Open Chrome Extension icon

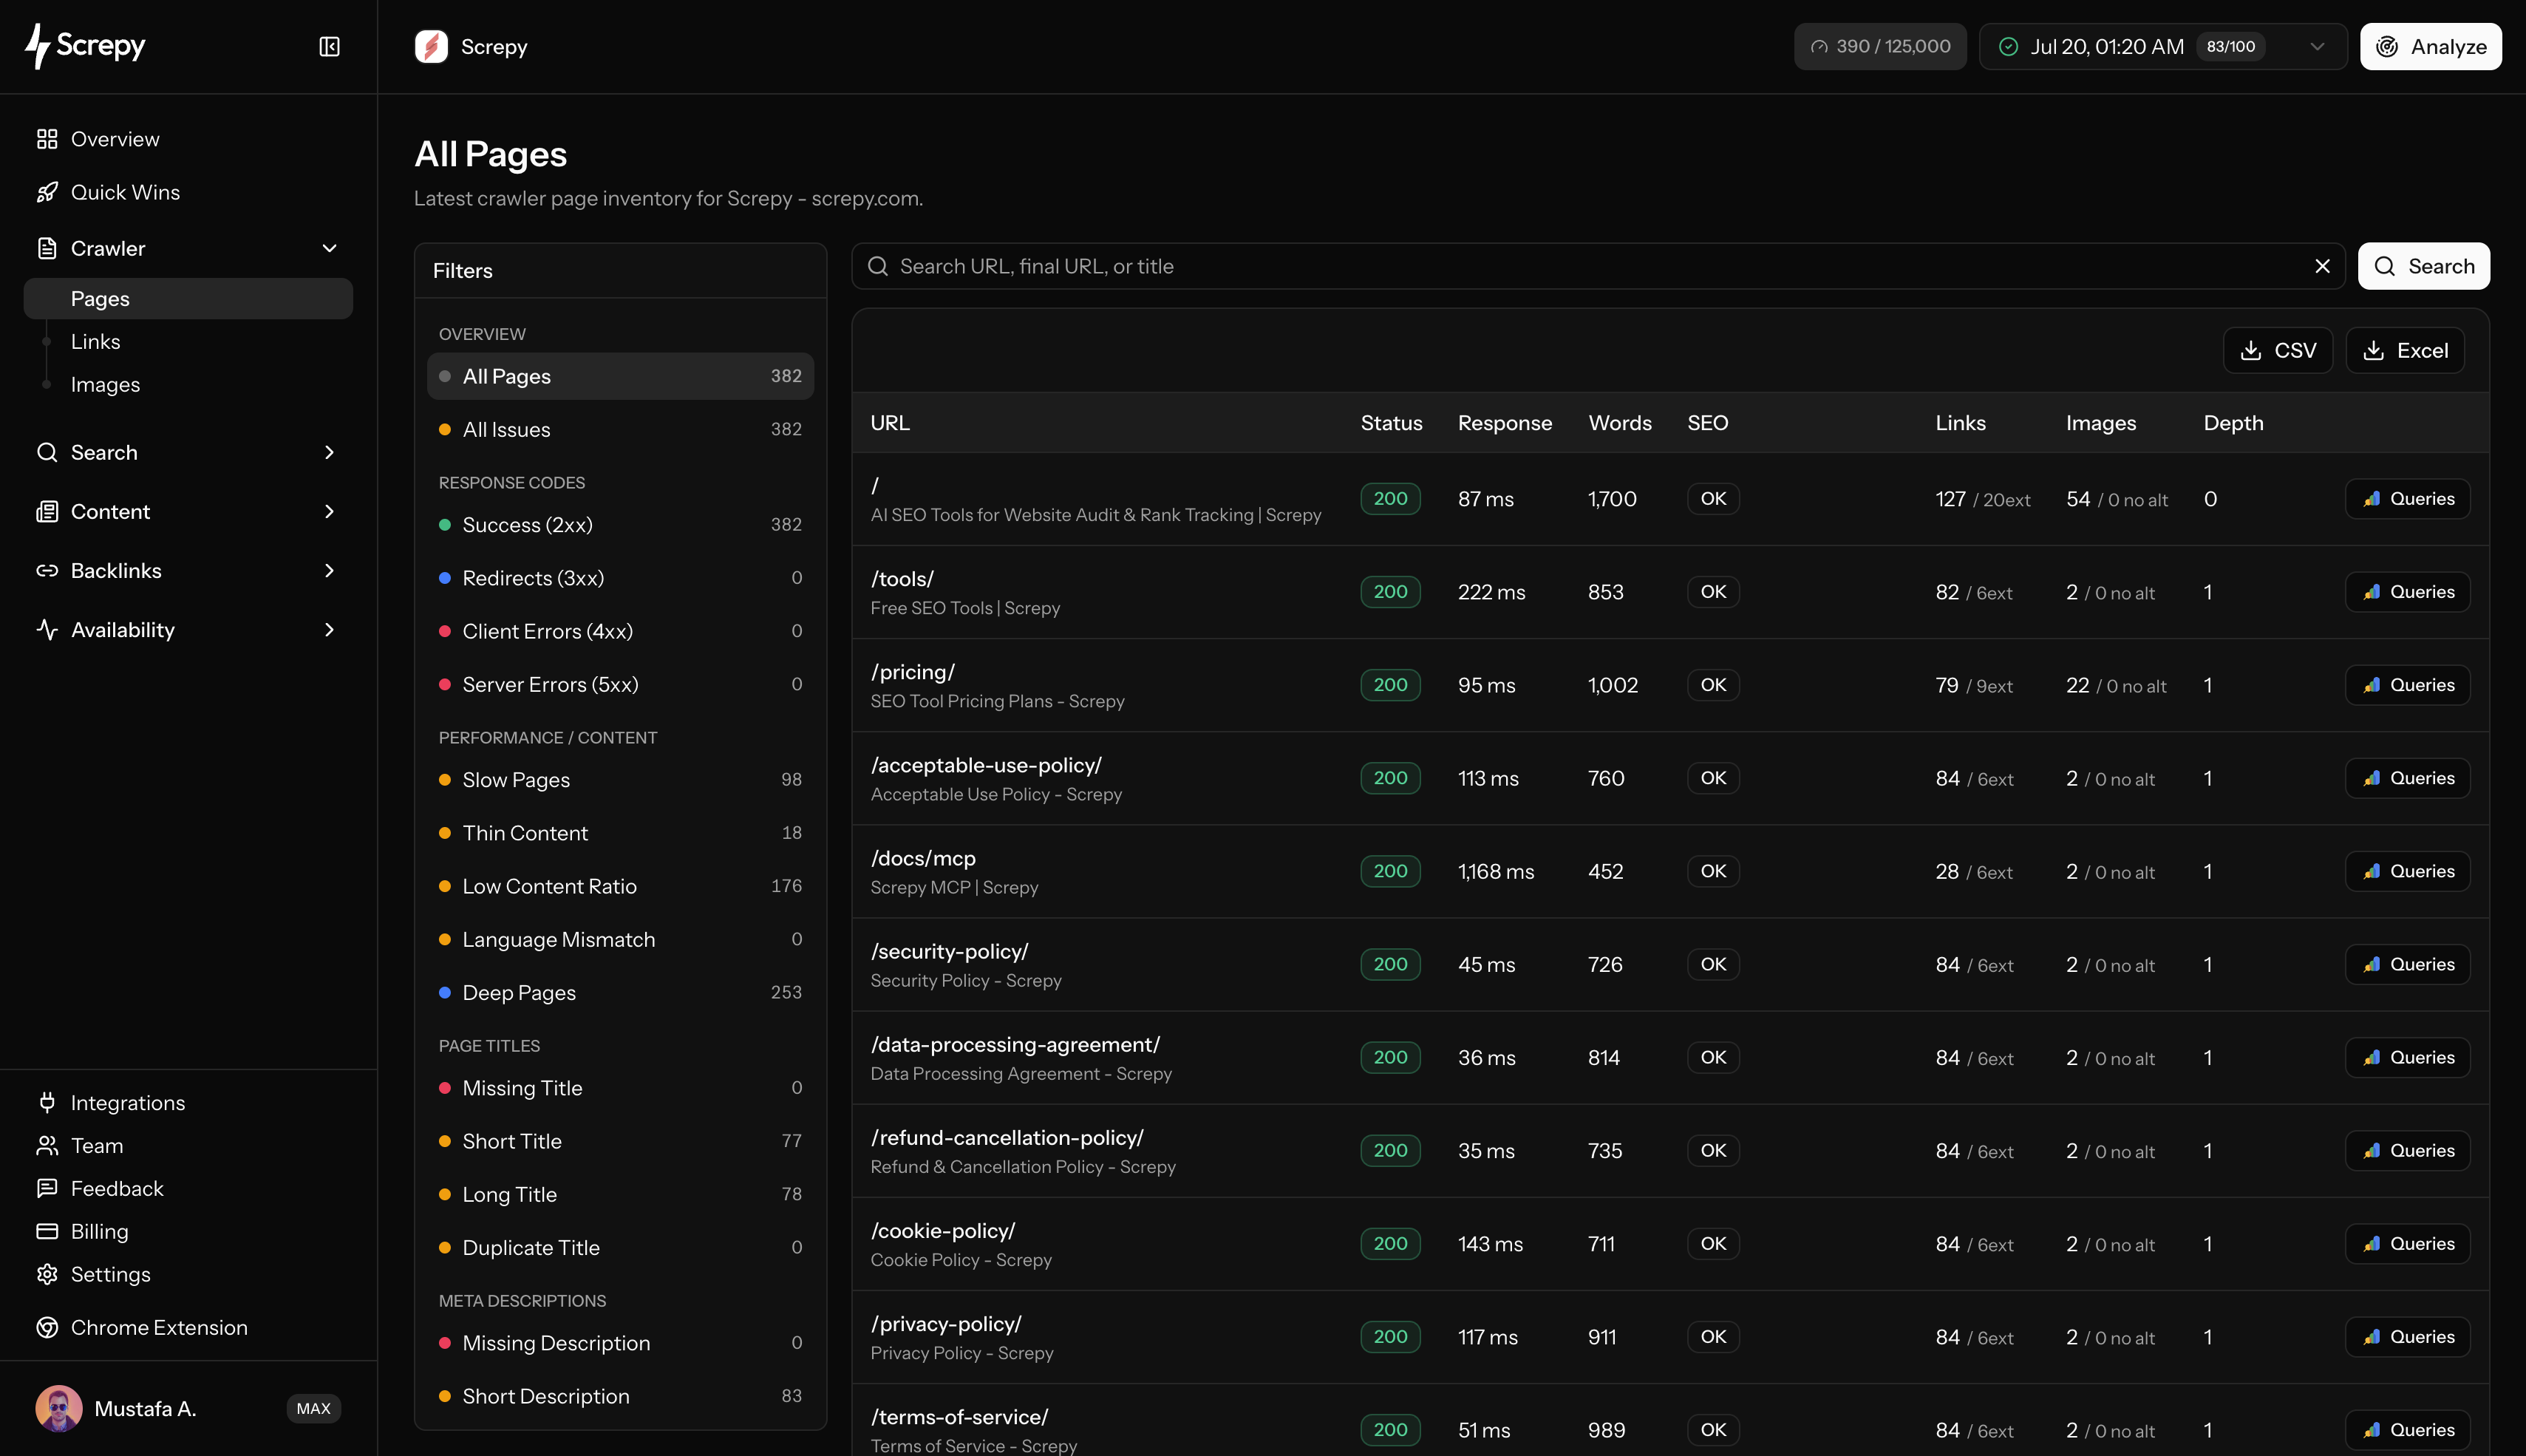[47, 1327]
